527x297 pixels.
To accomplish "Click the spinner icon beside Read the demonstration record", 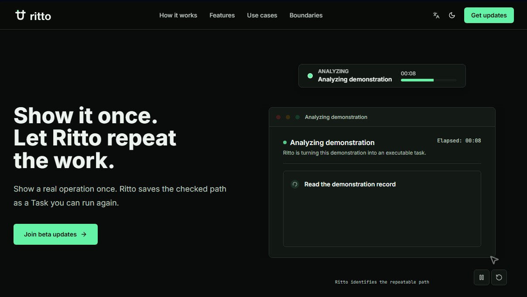I will (x=295, y=184).
